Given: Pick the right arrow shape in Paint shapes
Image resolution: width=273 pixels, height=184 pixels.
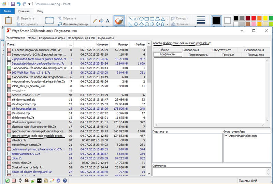Looking at the screenshot, I should click(152, 24).
